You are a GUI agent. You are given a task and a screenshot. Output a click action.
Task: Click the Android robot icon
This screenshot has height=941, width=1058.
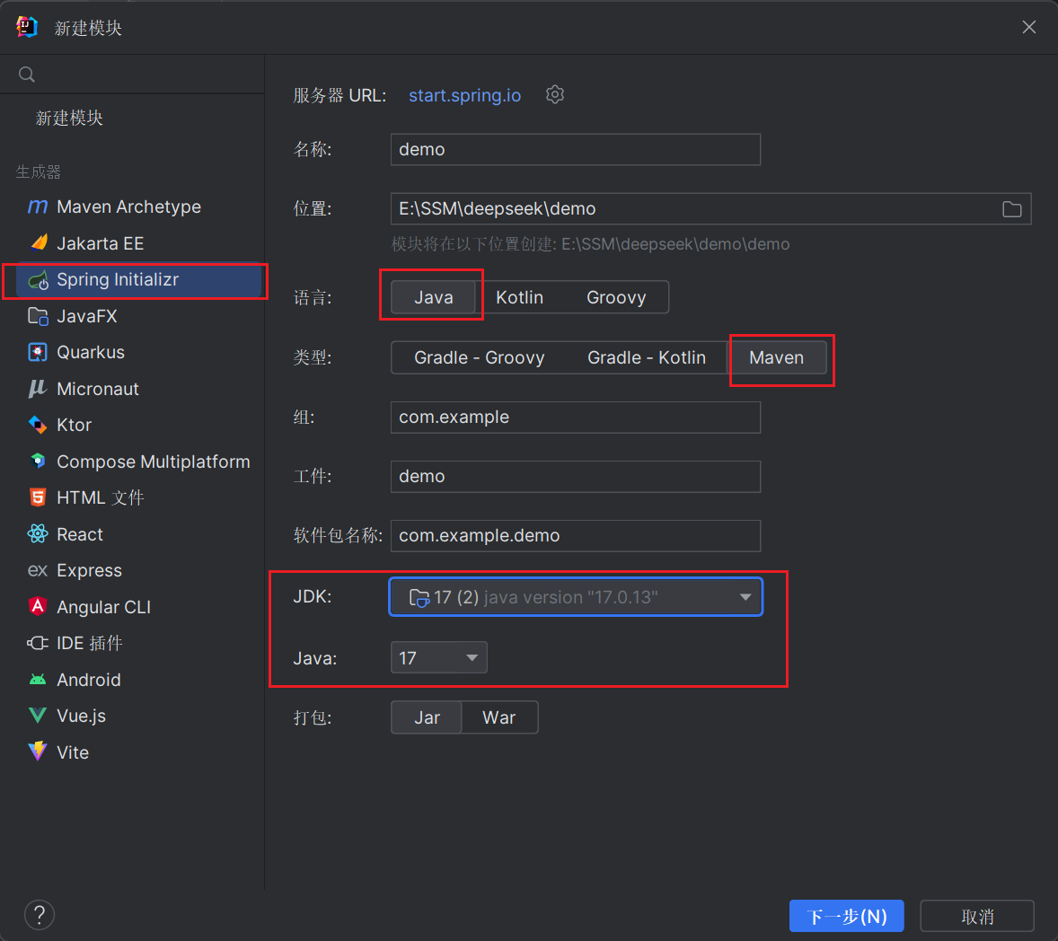point(38,680)
